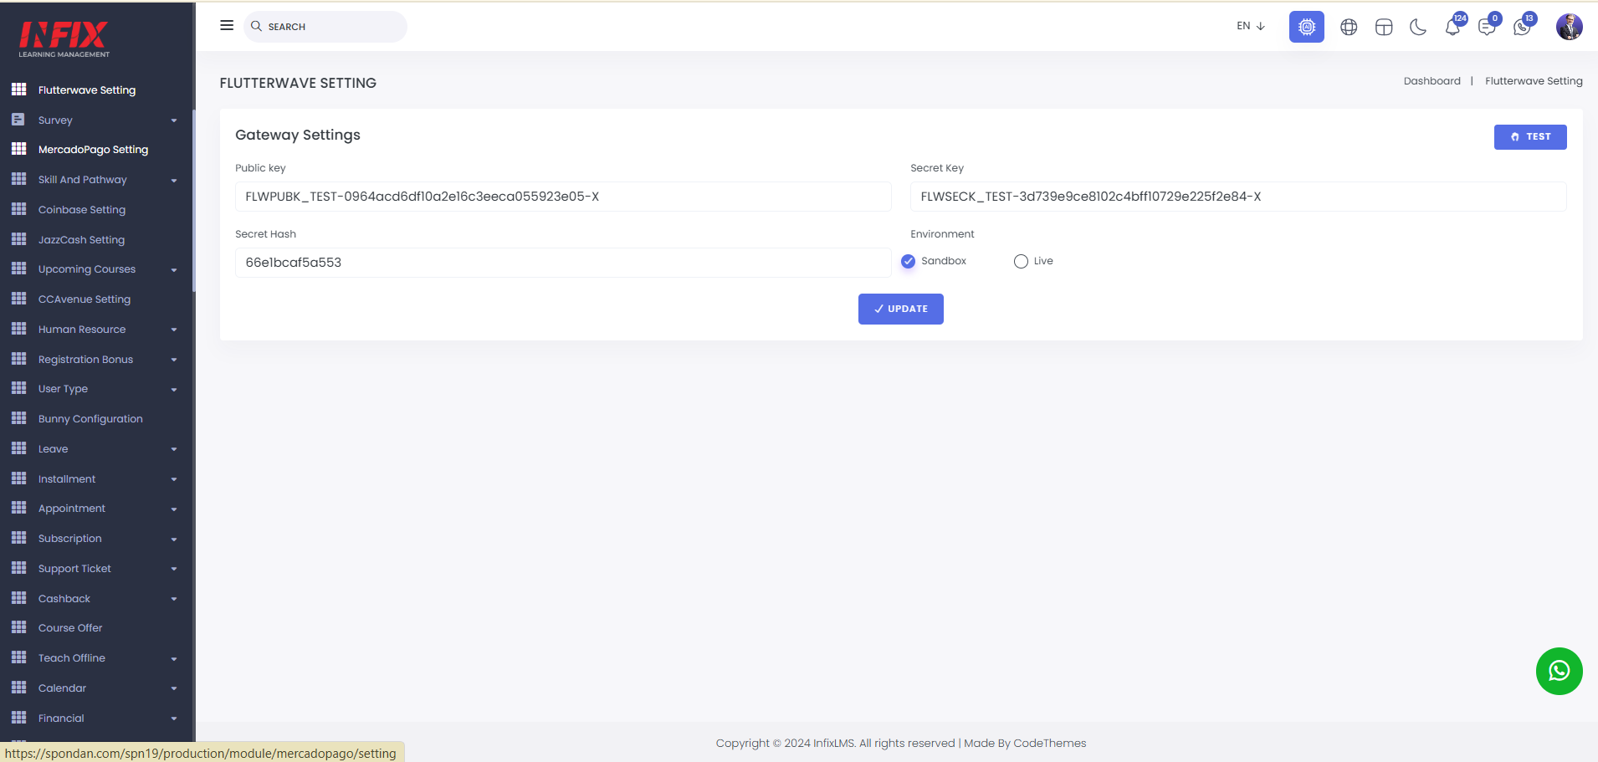Open Bunny Configuration menu item
The width and height of the screenshot is (1598, 762).
[x=90, y=418]
